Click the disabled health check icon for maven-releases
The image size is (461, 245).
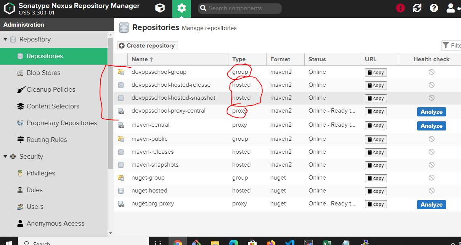(x=432, y=152)
